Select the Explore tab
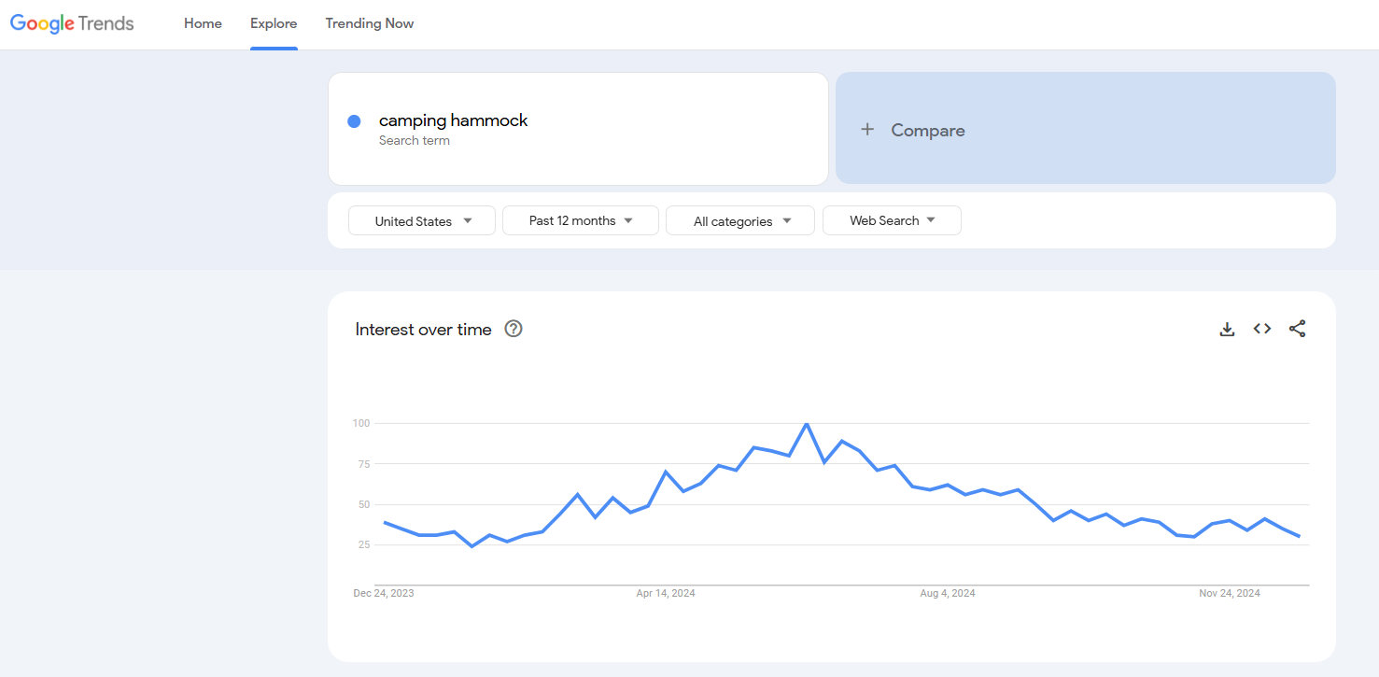Image resolution: width=1379 pixels, height=677 pixels. 274,23
